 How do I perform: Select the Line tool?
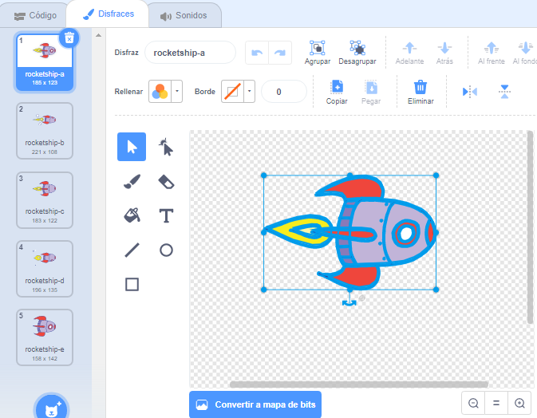coord(132,250)
